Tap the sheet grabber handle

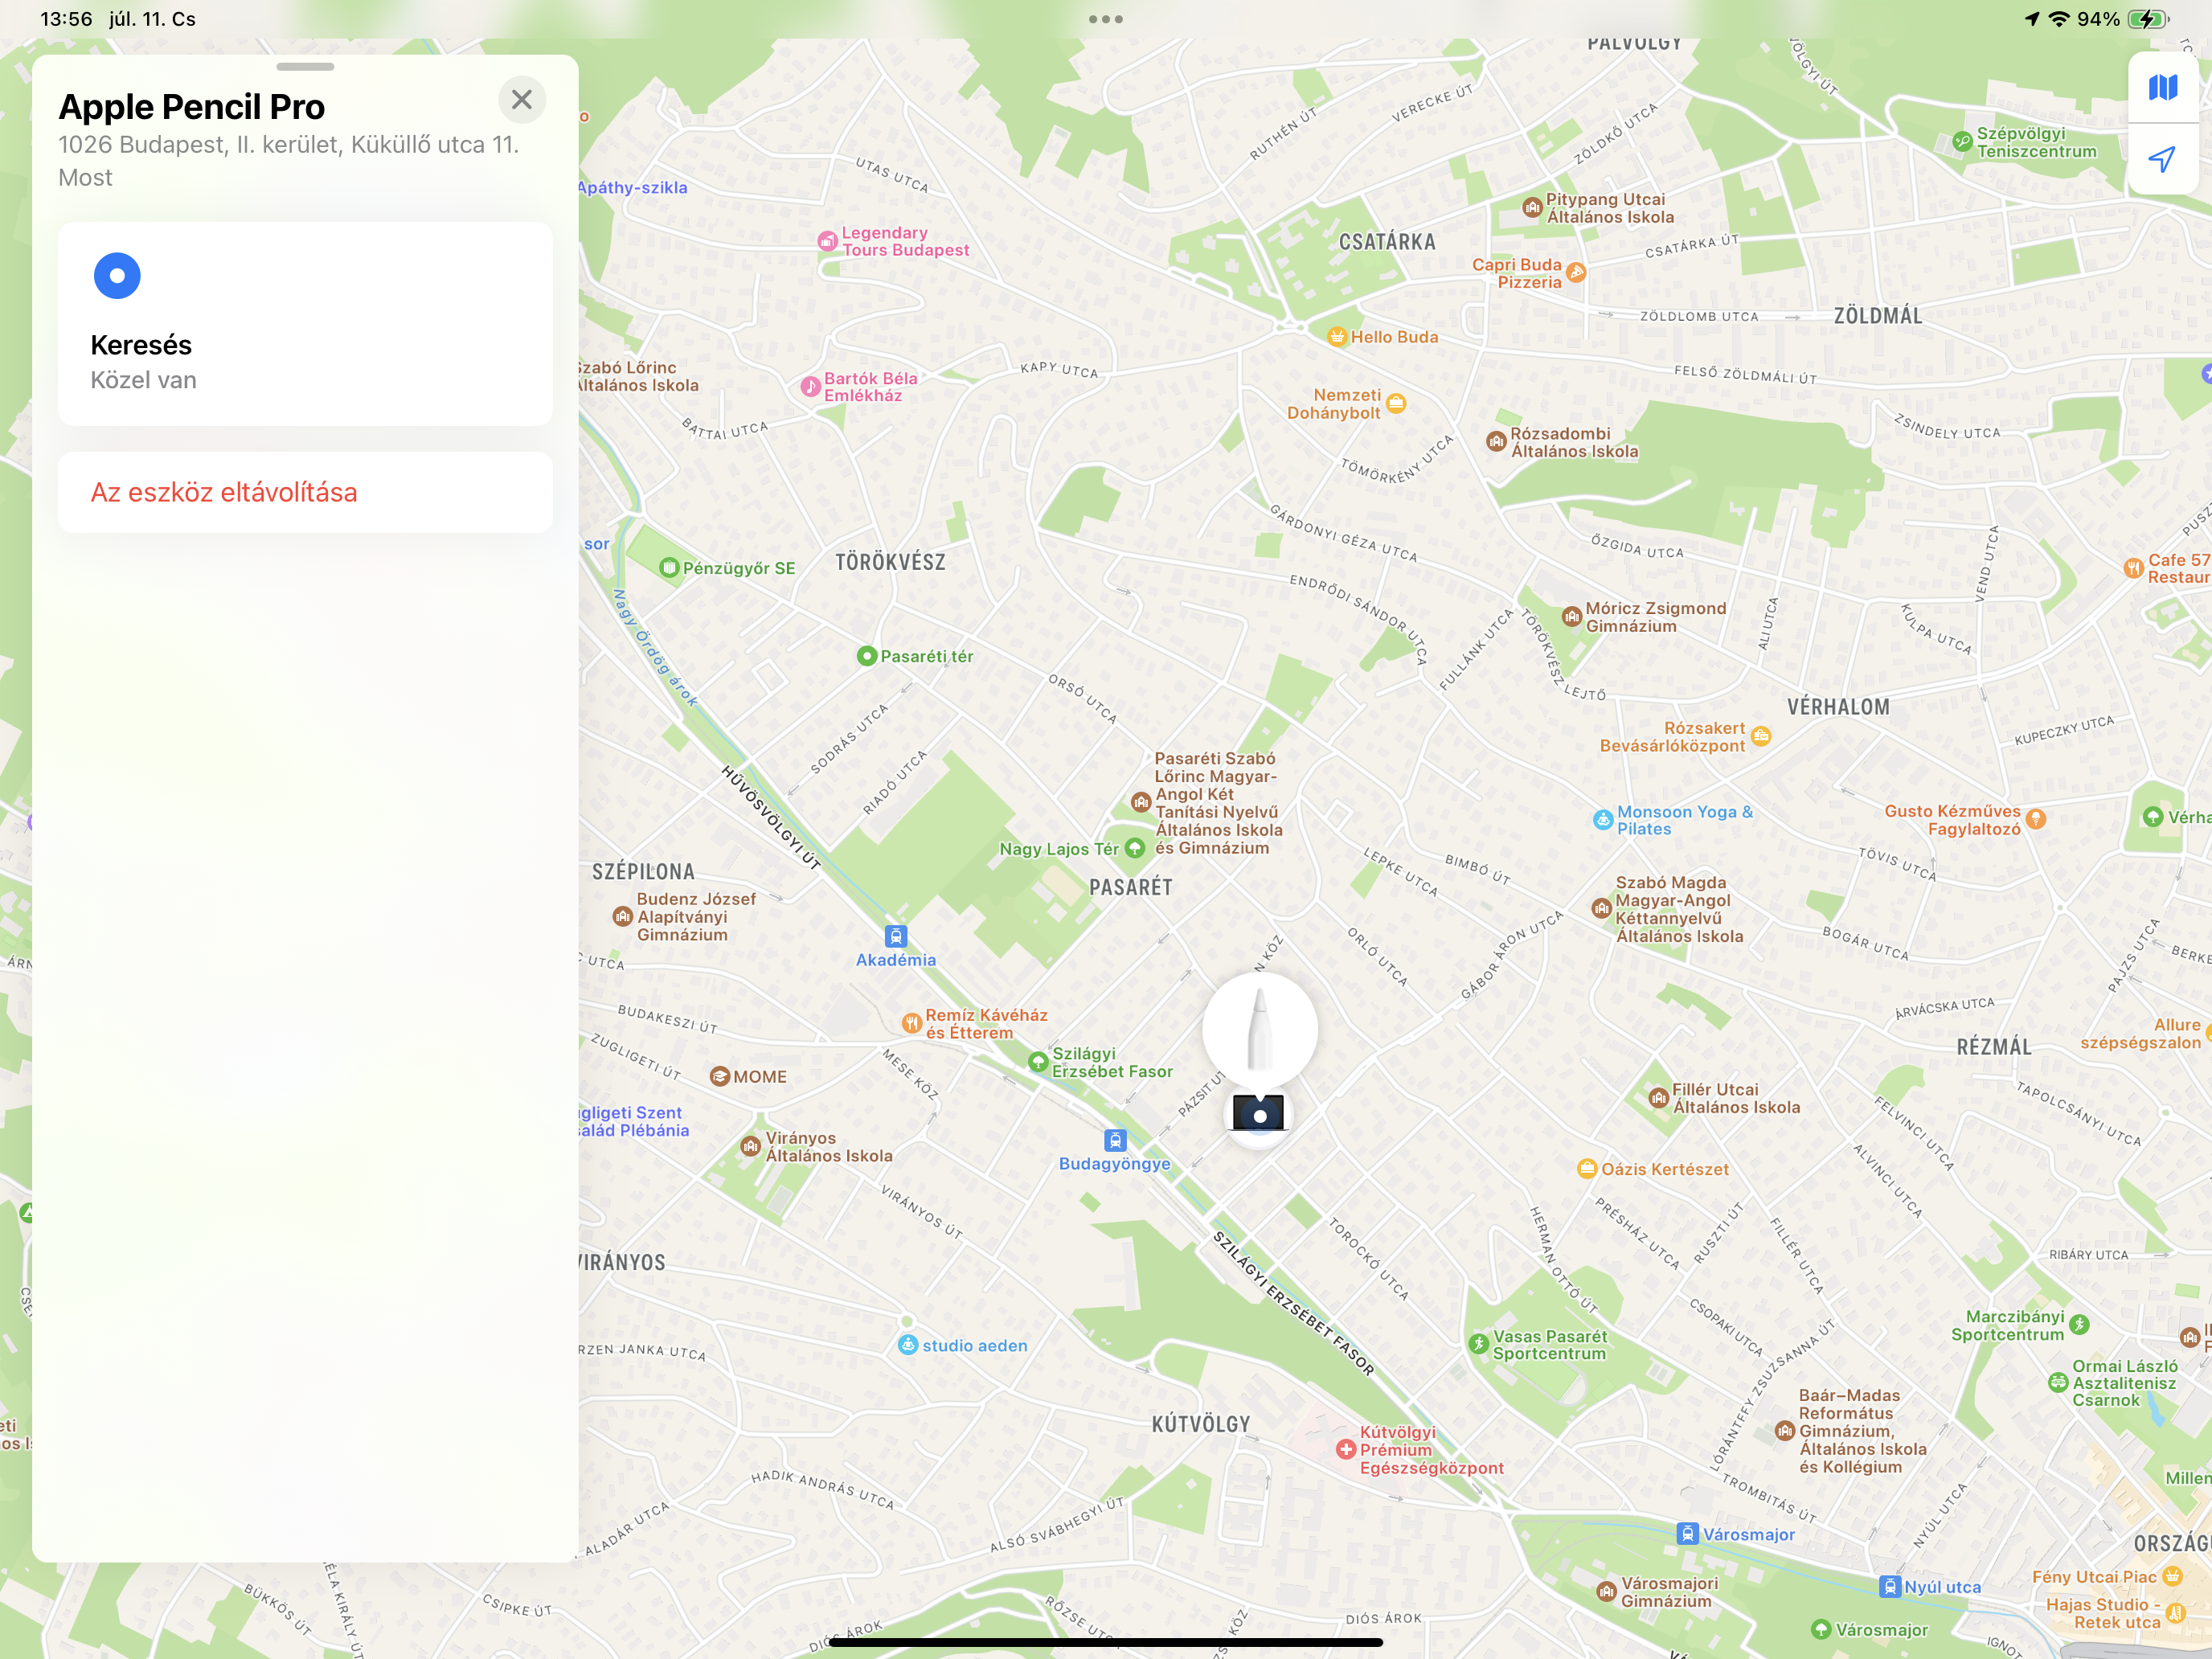point(305,67)
